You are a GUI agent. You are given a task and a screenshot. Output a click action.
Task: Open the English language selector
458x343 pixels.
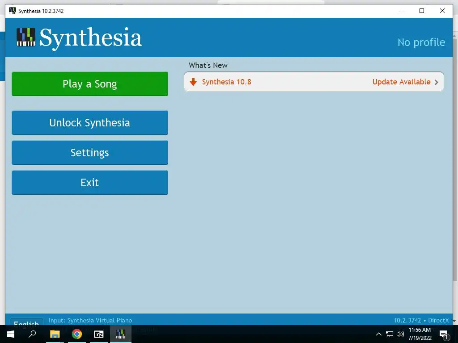(x=26, y=322)
